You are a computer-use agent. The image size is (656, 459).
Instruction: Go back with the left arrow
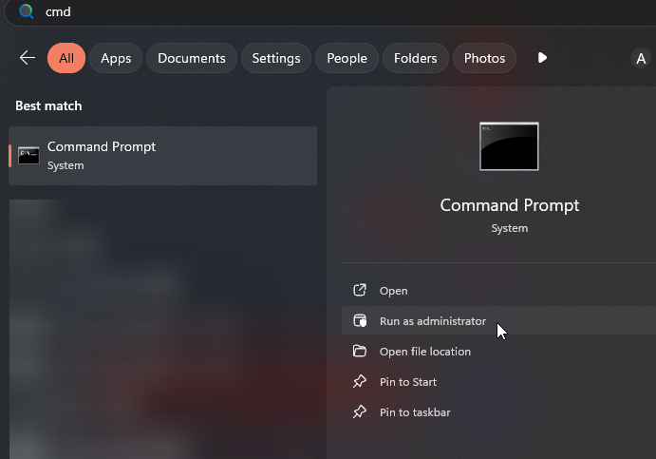[x=27, y=58]
